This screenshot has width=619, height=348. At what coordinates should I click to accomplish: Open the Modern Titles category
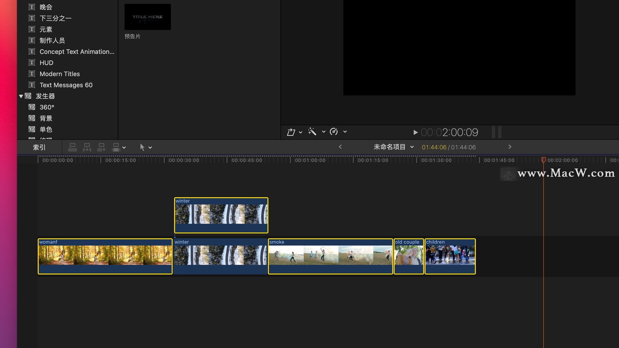[x=60, y=74]
